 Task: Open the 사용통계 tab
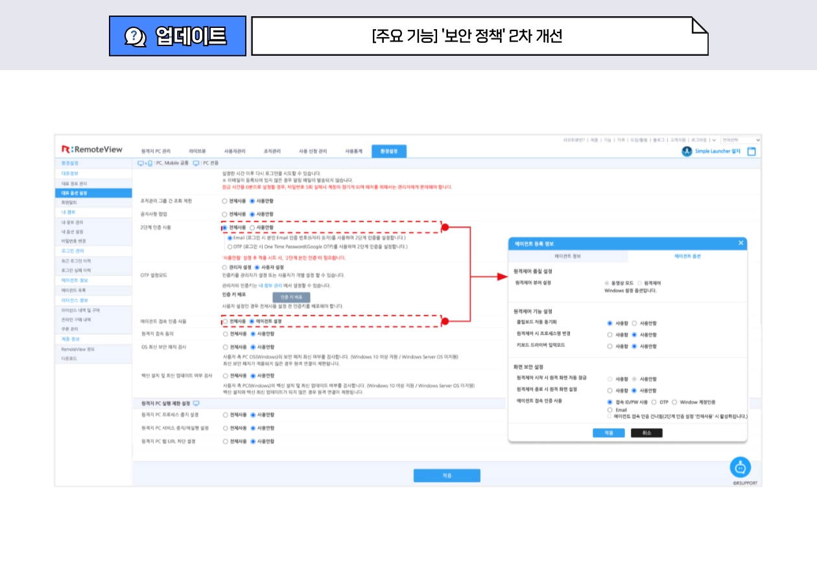coord(354,151)
